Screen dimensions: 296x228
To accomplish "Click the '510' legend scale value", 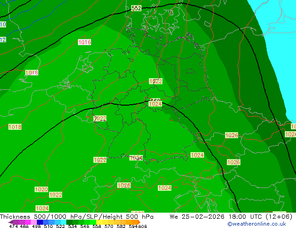I will point(49,226).
